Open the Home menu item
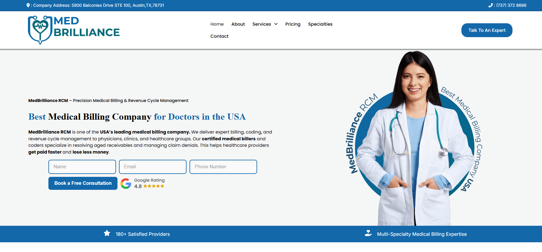Viewport: 542px width, 252px height. [x=217, y=24]
